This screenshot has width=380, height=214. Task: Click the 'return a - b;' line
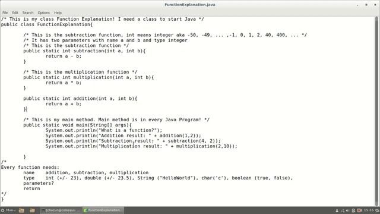pyautogui.click(x=64, y=56)
